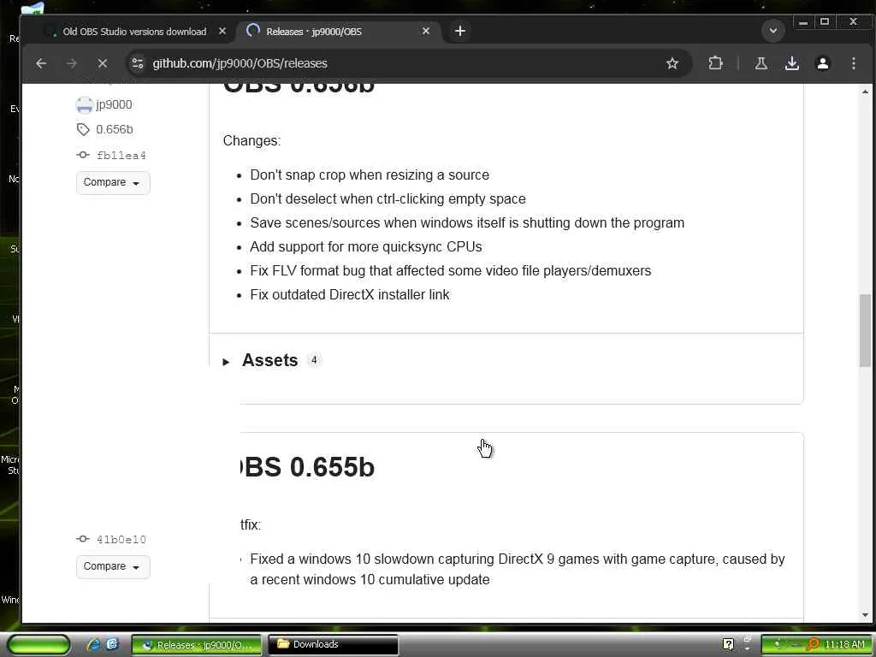Viewport: 876px width, 657px height.
Task: Open Compare dropdown for release 0.655b
Action: [113, 566]
